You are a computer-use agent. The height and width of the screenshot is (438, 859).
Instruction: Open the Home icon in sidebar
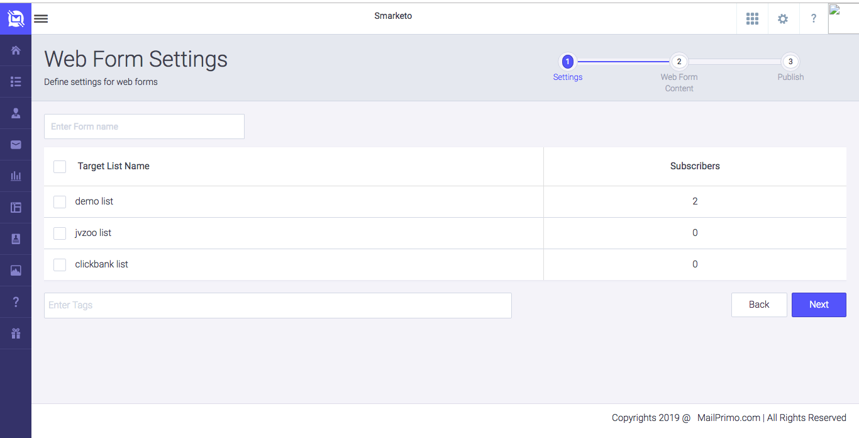(x=16, y=50)
